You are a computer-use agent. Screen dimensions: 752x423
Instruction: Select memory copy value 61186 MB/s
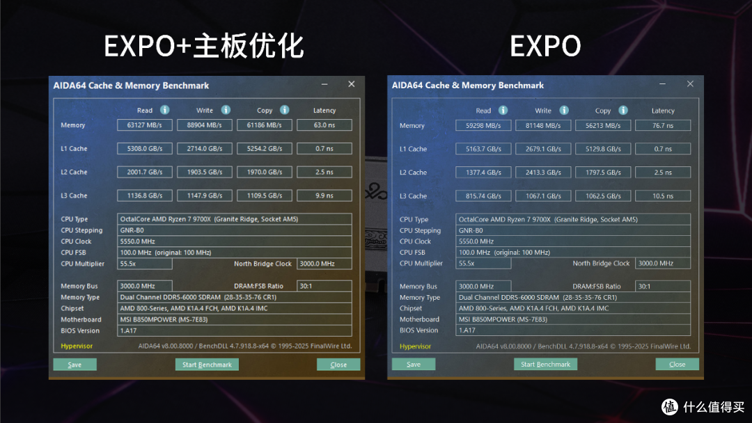pos(265,125)
